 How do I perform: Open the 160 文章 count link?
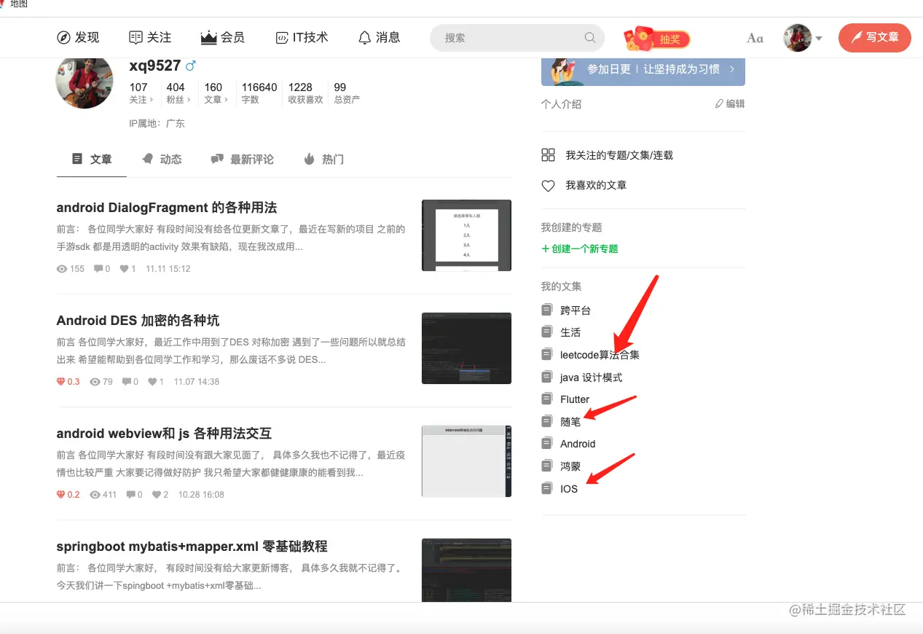click(216, 93)
